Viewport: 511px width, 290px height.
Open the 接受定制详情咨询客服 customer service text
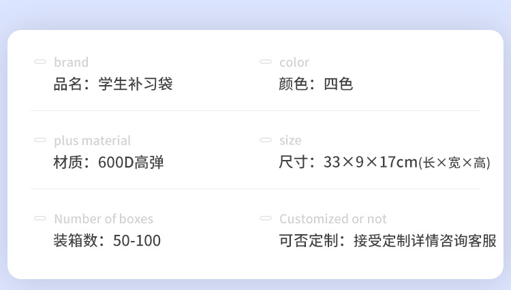tap(425, 241)
